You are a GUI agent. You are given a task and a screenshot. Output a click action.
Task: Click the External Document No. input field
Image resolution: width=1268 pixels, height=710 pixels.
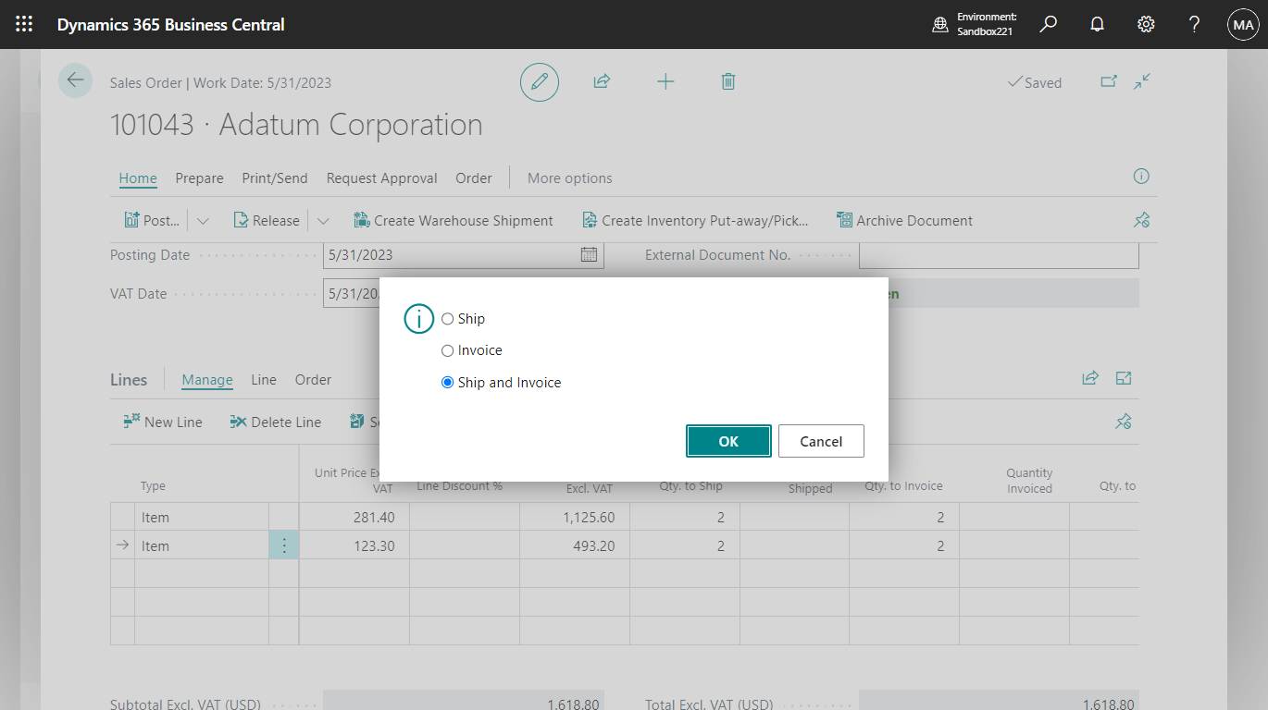point(998,255)
